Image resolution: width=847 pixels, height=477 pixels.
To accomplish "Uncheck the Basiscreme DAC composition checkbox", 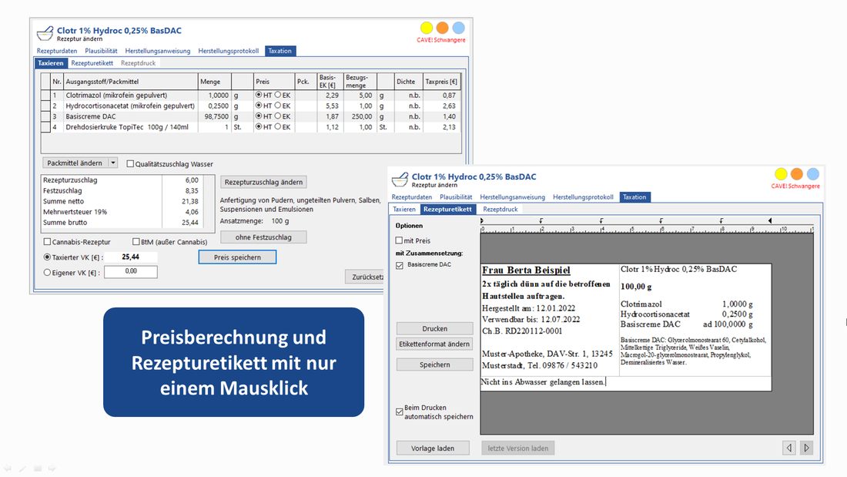I will coord(400,265).
